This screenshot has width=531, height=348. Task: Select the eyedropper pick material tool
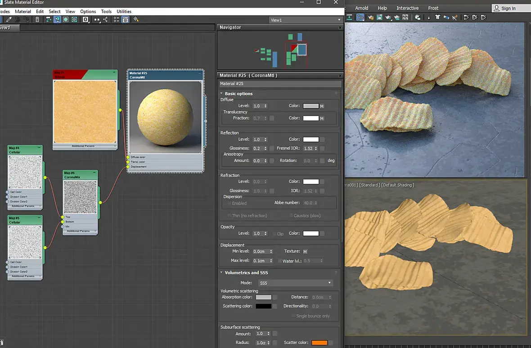tap(9, 20)
